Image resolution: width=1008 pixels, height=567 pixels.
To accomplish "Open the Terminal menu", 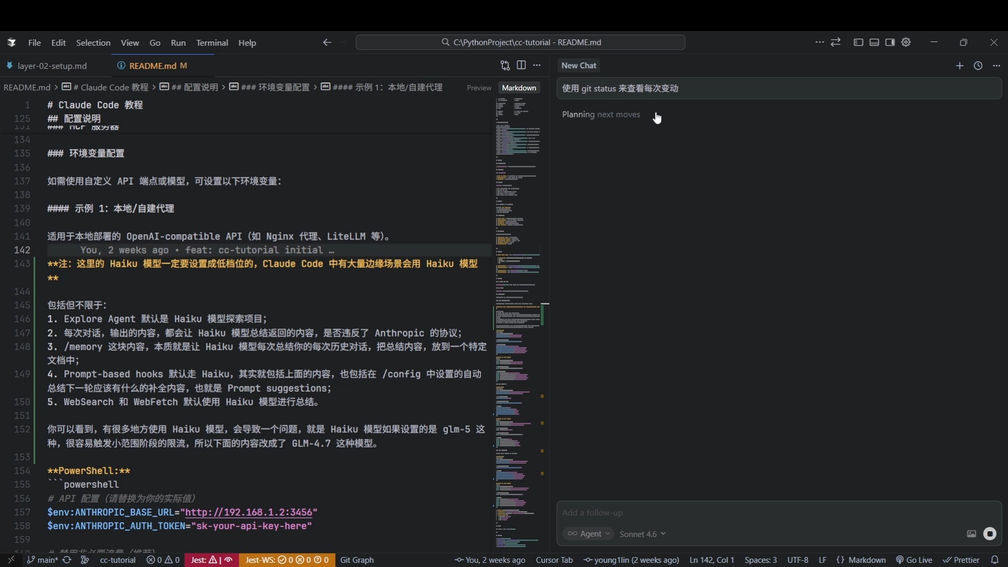I will [x=212, y=43].
